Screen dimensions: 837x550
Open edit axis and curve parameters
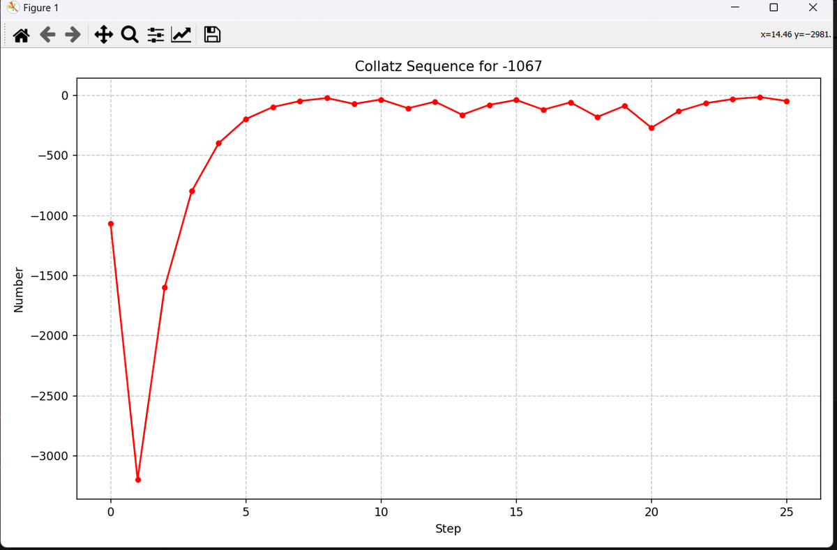(x=182, y=34)
